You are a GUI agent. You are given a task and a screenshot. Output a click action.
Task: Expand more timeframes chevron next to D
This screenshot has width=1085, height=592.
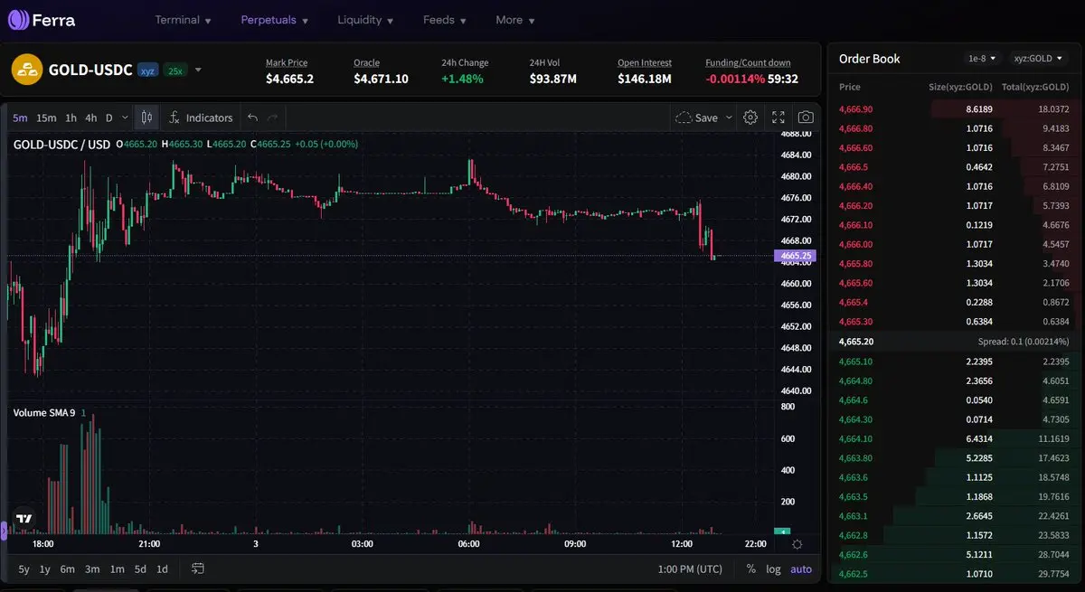point(125,117)
